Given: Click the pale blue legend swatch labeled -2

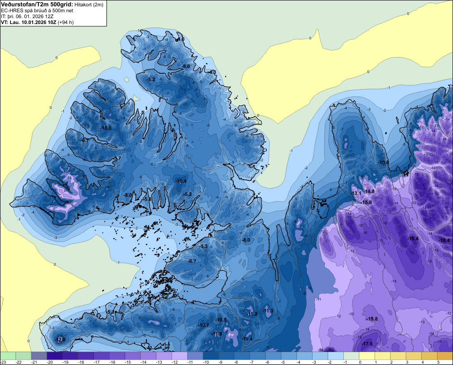Looking at the screenshot, I should (335, 356).
